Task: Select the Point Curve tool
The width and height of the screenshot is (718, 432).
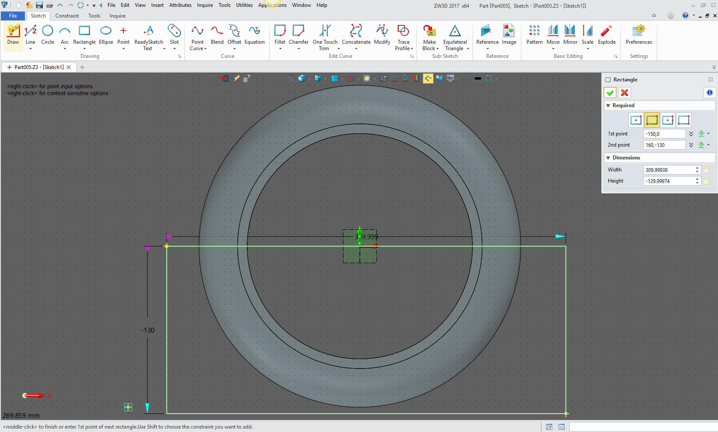Action: click(197, 37)
